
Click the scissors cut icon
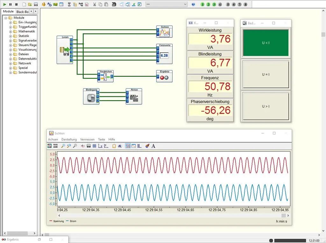[95, 4]
